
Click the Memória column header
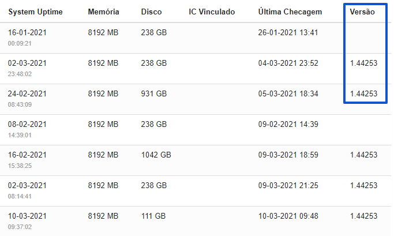103,12
